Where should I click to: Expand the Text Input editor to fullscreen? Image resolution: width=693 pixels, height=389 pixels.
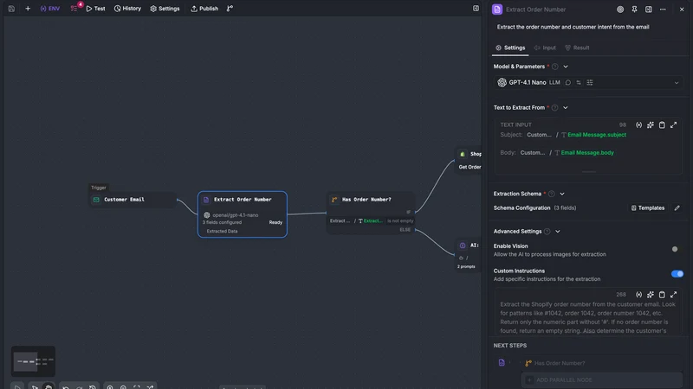673,124
